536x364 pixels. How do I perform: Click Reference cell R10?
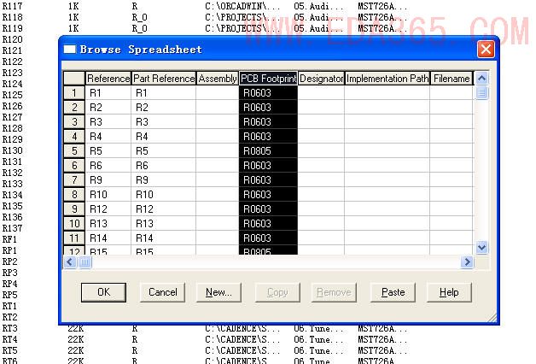pyautogui.click(x=108, y=194)
